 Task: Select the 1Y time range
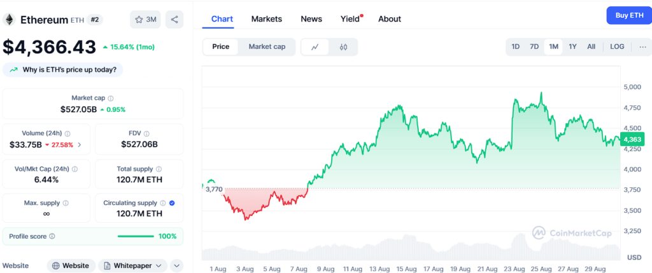[572, 46]
